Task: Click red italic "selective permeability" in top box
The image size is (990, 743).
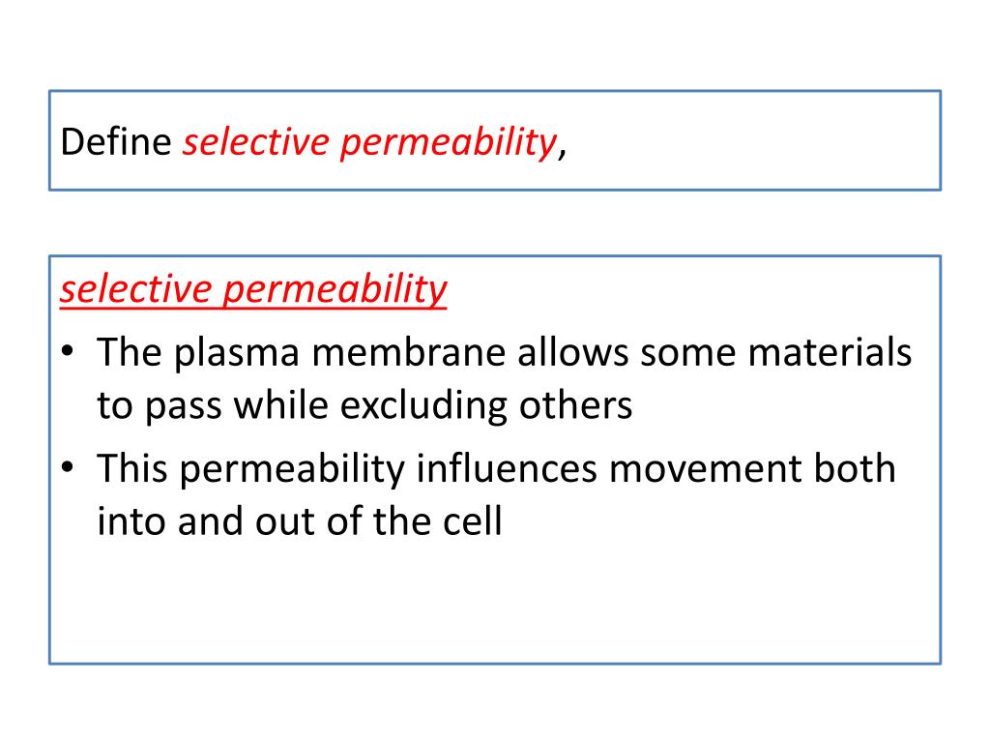Action: 370,143
